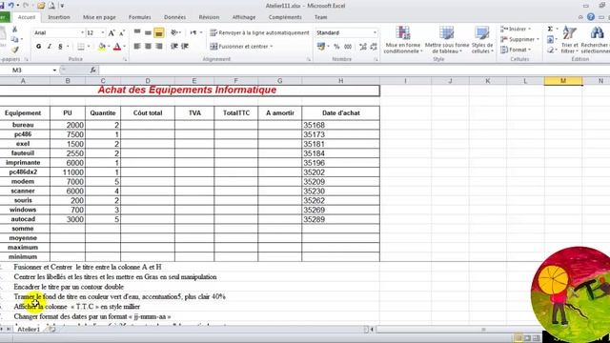
Task: Open the Format cells dropdown
Action: point(516,50)
